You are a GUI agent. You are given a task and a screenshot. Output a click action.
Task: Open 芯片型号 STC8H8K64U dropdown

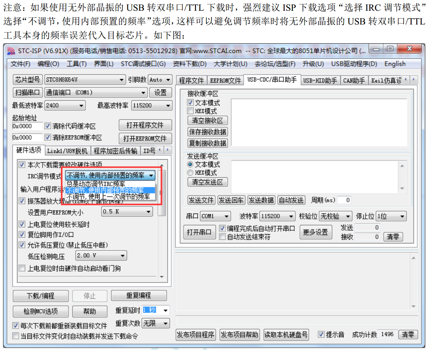[x=85, y=80]
